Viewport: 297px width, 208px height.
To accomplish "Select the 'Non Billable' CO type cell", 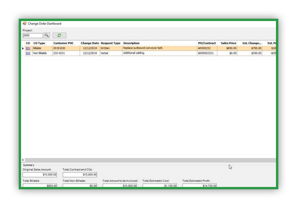I will [x=43, y=53].
